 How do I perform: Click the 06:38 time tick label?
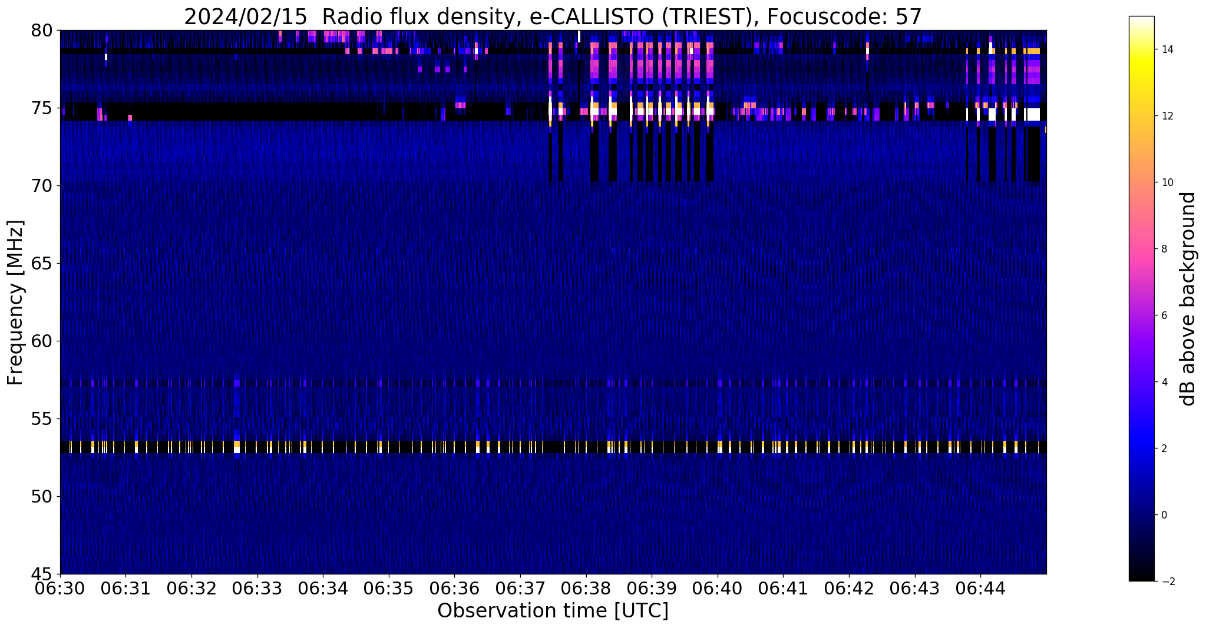586,589
